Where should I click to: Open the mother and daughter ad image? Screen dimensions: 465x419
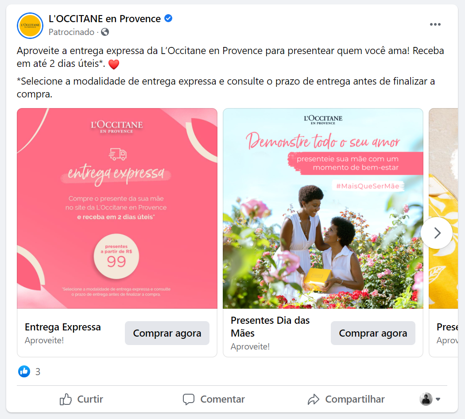(x=323, y=209)
